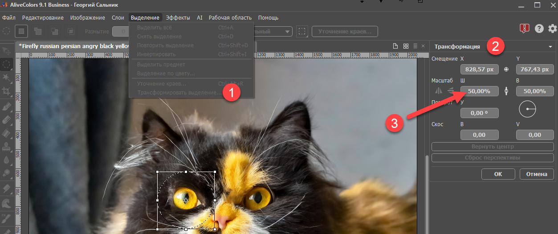Select the droplet-shaped Blur tool
Image resolution: width=558 pixels, height=234 pixels.
[x=7, y=160]
